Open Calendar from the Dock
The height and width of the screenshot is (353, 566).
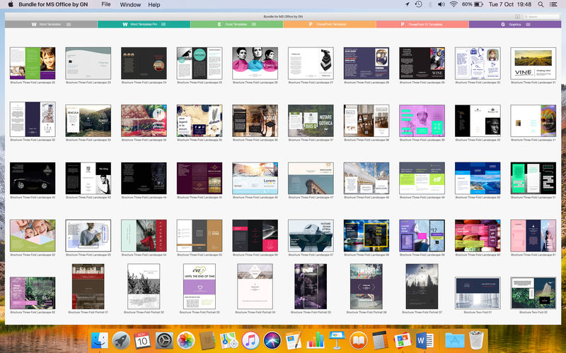click(x=143, y=340)
